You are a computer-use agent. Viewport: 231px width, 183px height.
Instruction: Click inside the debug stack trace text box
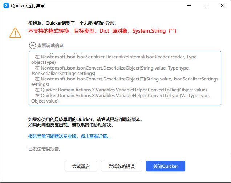coord(125,78)
